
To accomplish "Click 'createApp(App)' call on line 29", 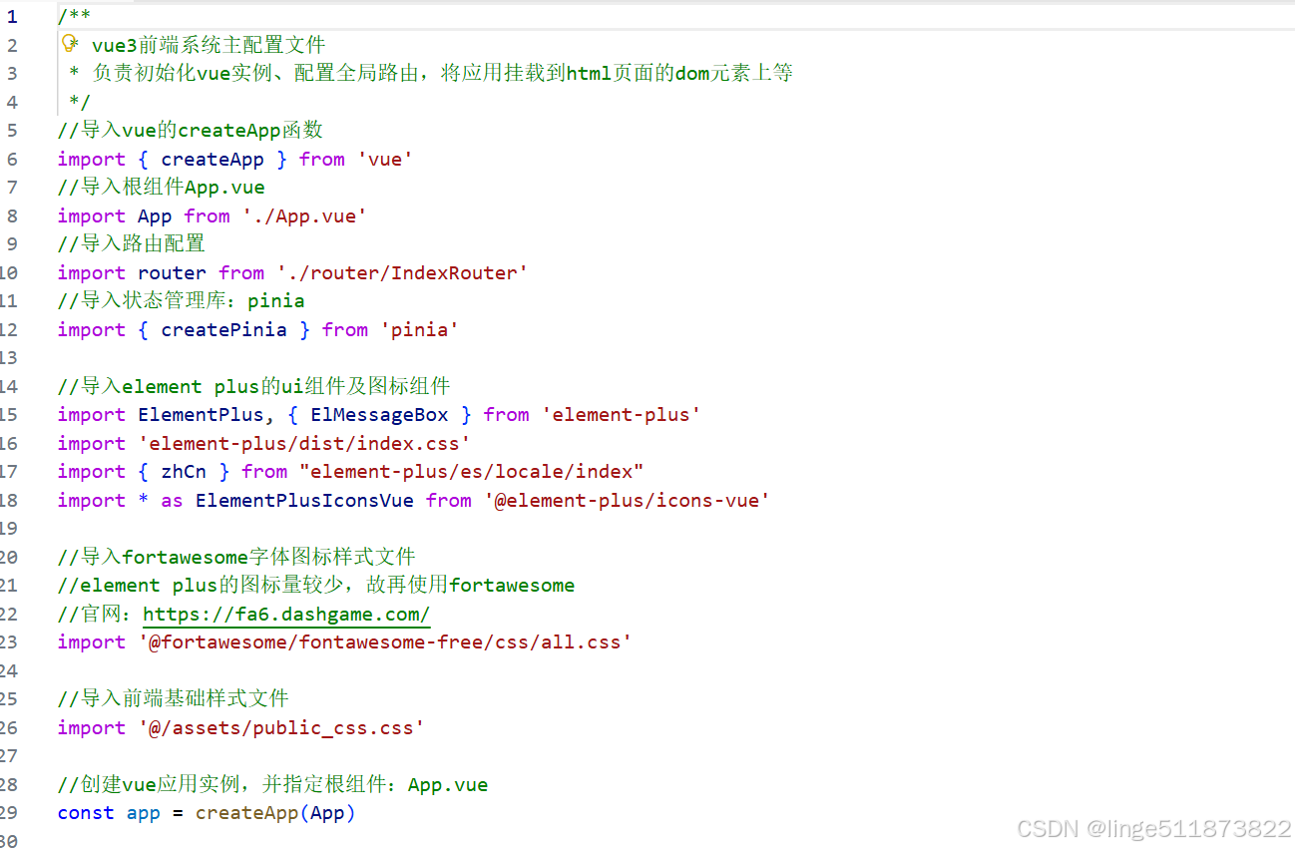I will (x=275, y=812).
